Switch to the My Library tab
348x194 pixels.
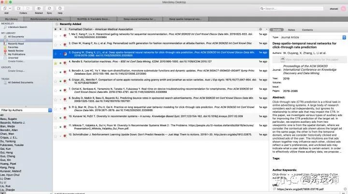coord(11,19)
